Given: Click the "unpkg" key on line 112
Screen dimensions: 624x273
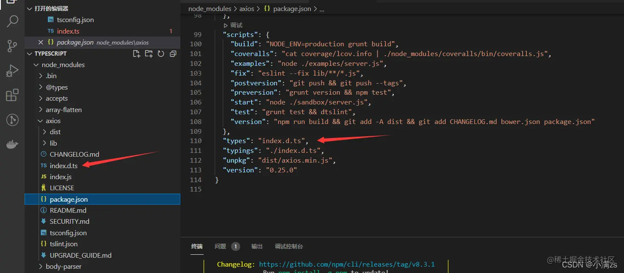Looking at the screenshot, I should 236,160.
